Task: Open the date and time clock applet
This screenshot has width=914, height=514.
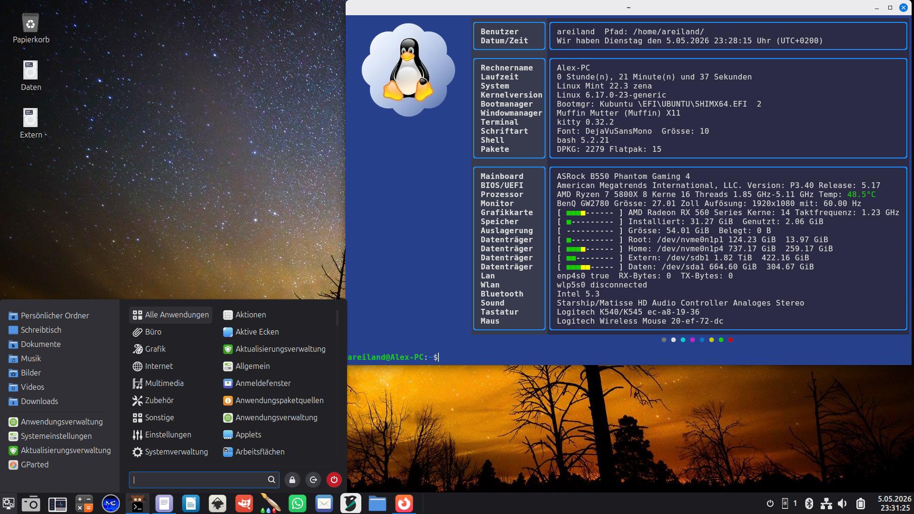Action: 894,504
